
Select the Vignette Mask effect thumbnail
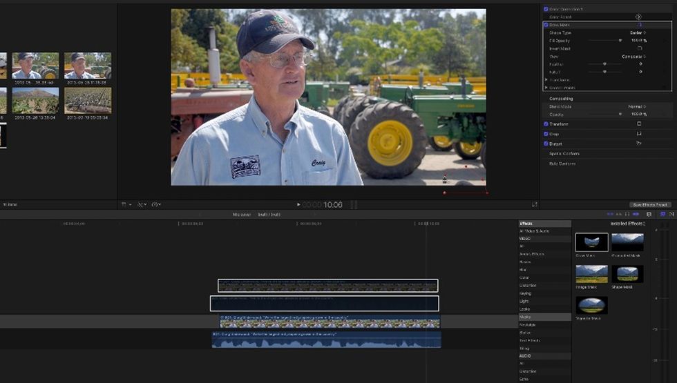(x=591, y=305)
